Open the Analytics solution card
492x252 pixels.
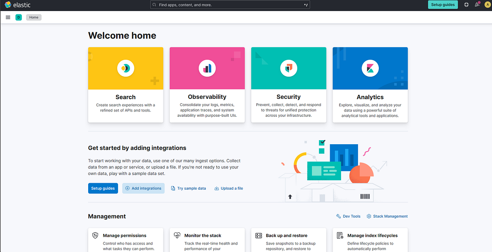370,85
